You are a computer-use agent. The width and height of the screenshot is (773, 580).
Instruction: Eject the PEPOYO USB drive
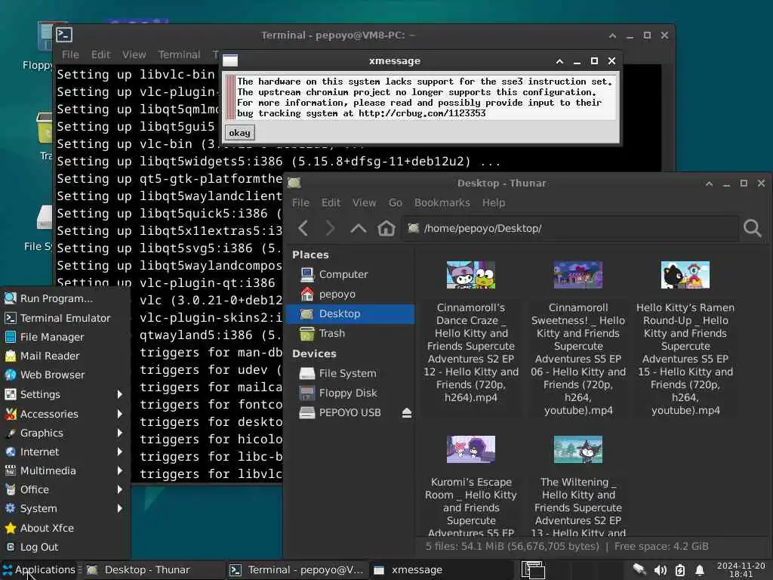click(407, 413)
